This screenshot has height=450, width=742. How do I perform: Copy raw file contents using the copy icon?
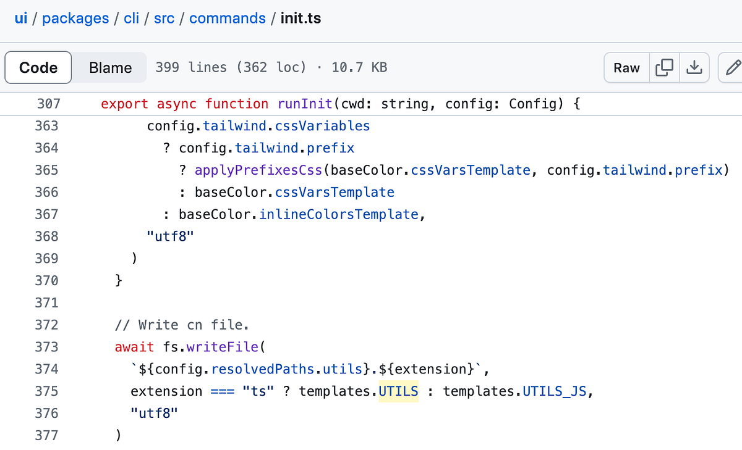tap(664, 68)
